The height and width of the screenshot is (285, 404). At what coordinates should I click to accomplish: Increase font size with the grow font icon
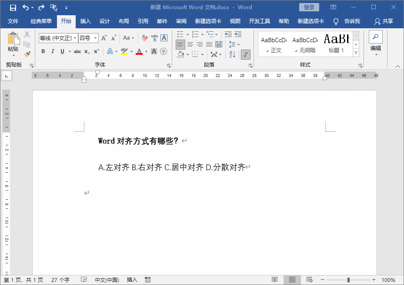(x=104, y=38)
